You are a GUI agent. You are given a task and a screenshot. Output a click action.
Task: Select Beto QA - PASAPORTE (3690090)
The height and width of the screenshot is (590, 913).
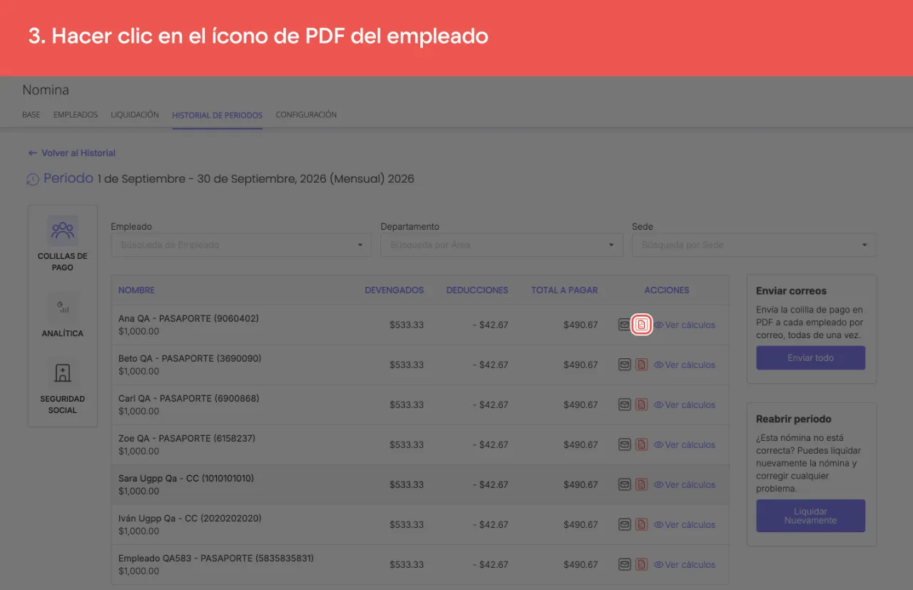[190, 358]
